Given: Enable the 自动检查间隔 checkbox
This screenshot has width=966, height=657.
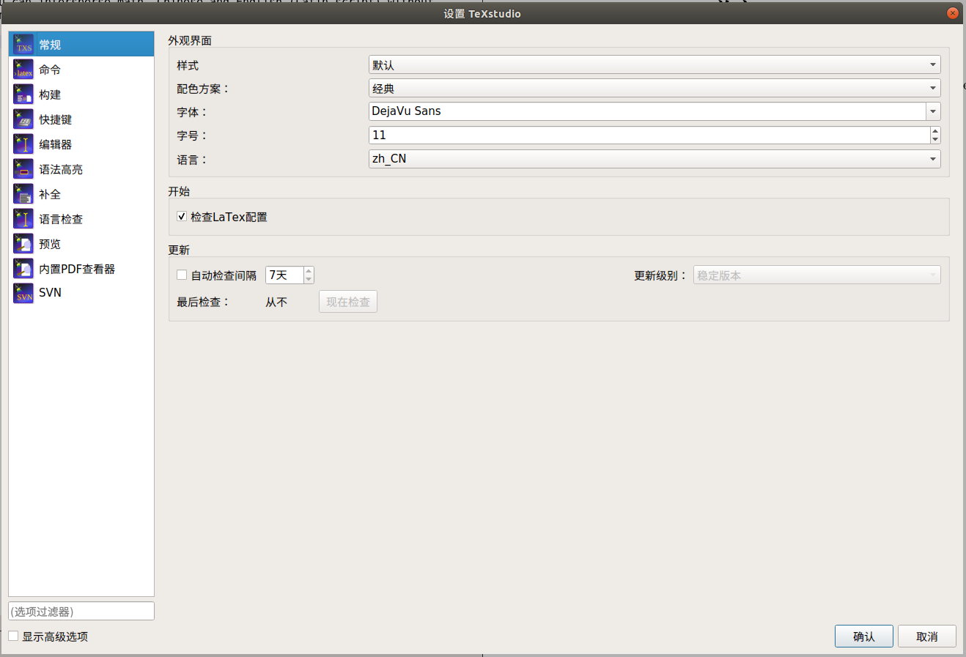Looking at the screenshot, I should (x=182, y=275).
